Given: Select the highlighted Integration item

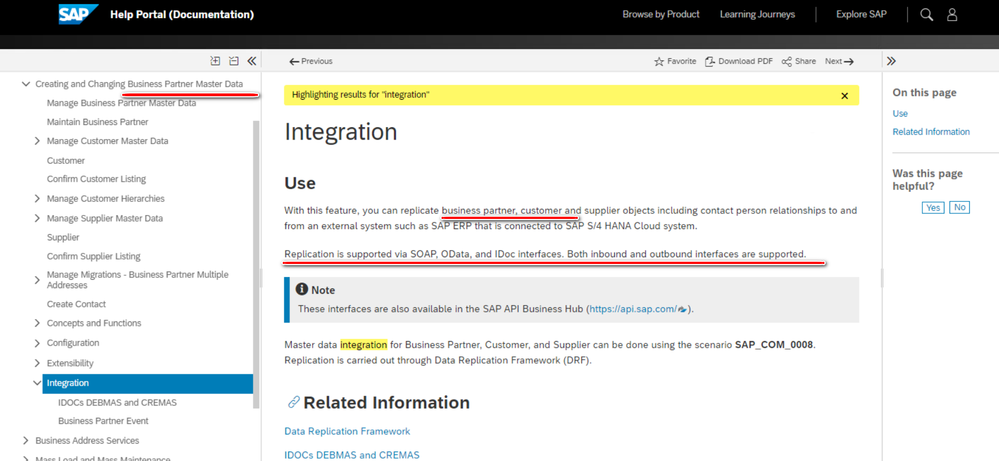Looking at the screenshot, I should tap(148, 383).
